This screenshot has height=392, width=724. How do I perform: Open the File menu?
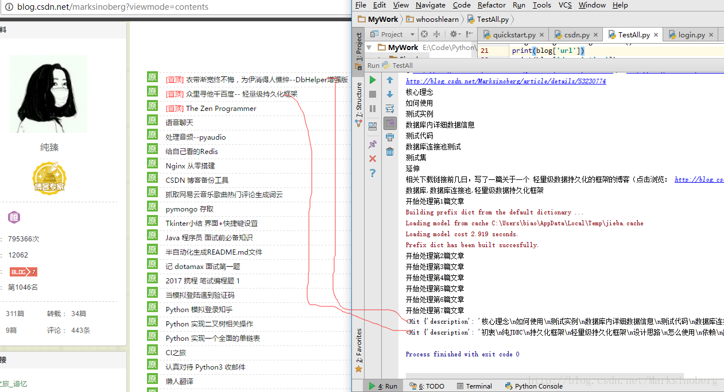pyautogui.click(x=361, y=5)
